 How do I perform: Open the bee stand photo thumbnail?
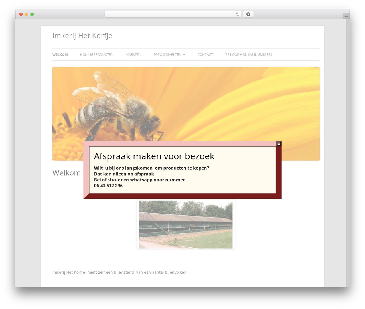coord(186,225)
